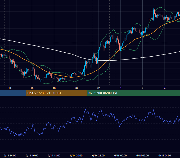Click the hour label 4 on price chart axis

[165, 88]
